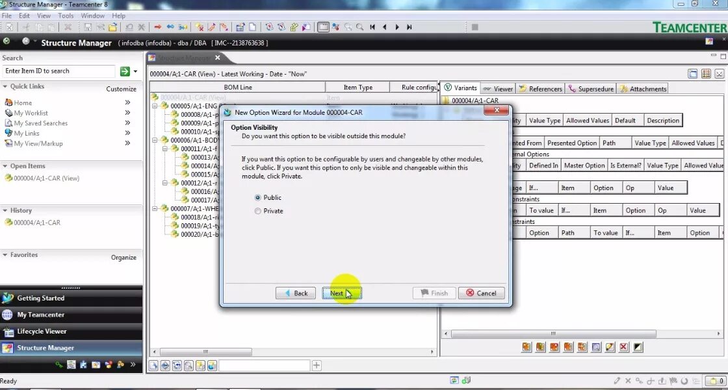Collapse the 000005/A;1-ENG tree node

click(155, 106)
